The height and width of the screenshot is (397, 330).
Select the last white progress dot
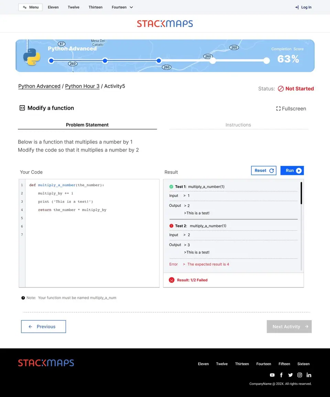pos(266,61)
